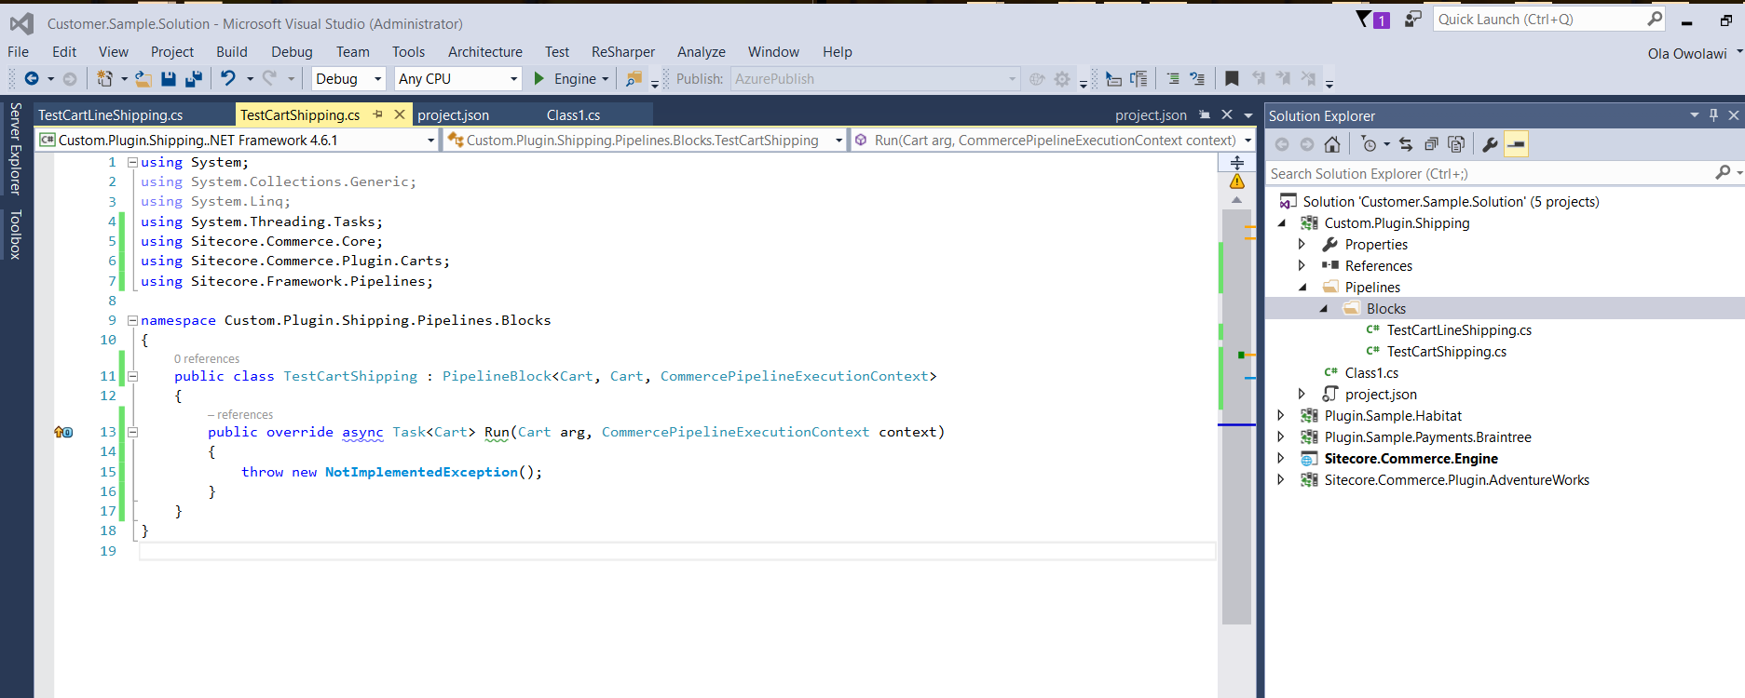This screenshot has height=698, width=1745.
Task: Expand the Plugin.Sample.Habitat project
Action: coord(1281,416)
